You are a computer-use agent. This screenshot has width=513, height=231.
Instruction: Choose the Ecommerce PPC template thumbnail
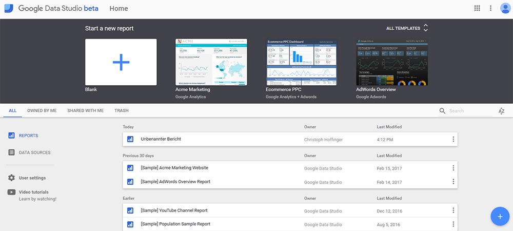coord(302,62)
